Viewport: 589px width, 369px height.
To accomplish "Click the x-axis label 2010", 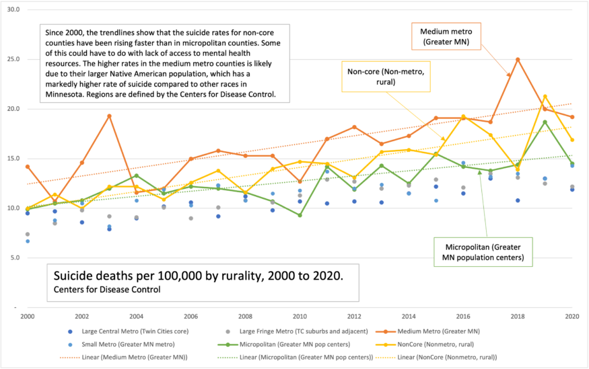I will [300, 317].
